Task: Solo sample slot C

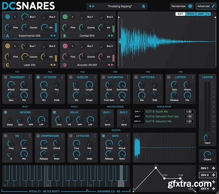Action: (x=15, y=46)
